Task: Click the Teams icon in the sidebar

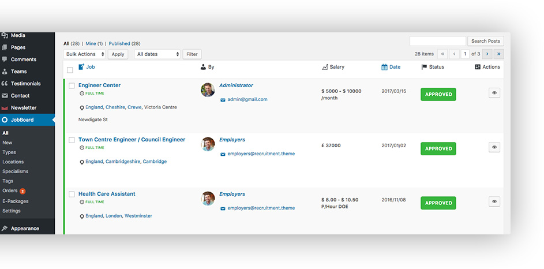Action: [x=5, y=72]
